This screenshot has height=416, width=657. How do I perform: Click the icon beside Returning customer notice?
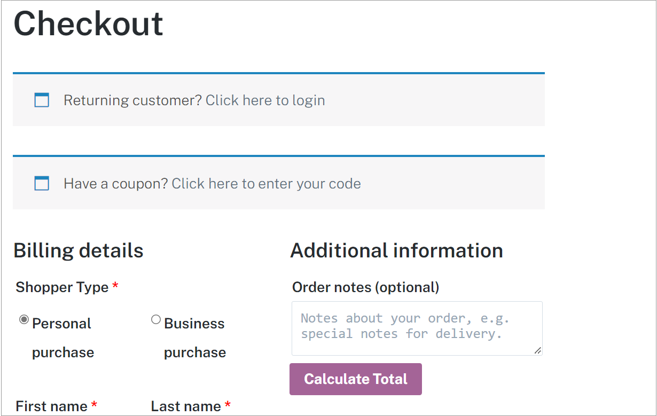point(42,100)
